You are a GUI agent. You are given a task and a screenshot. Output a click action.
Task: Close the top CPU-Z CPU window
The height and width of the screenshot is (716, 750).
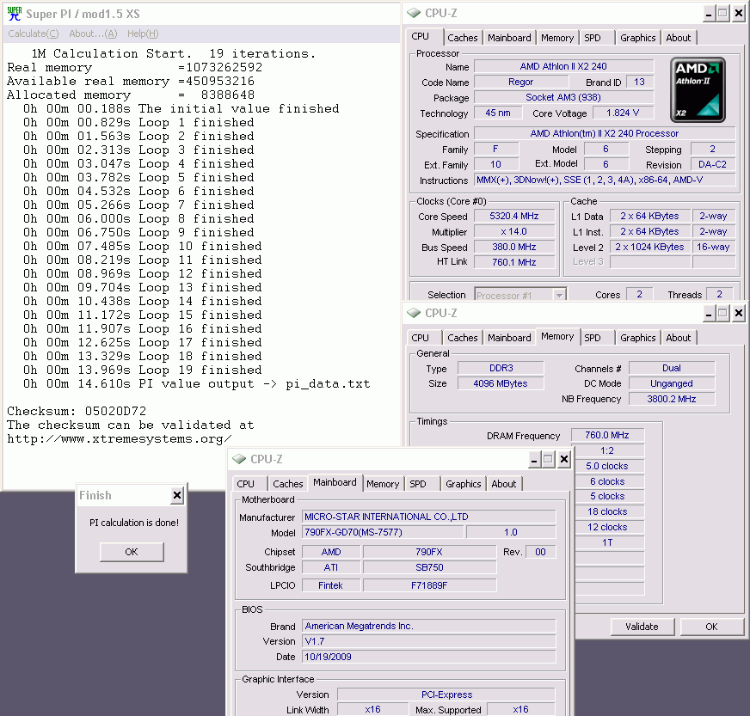pos(739,14)
